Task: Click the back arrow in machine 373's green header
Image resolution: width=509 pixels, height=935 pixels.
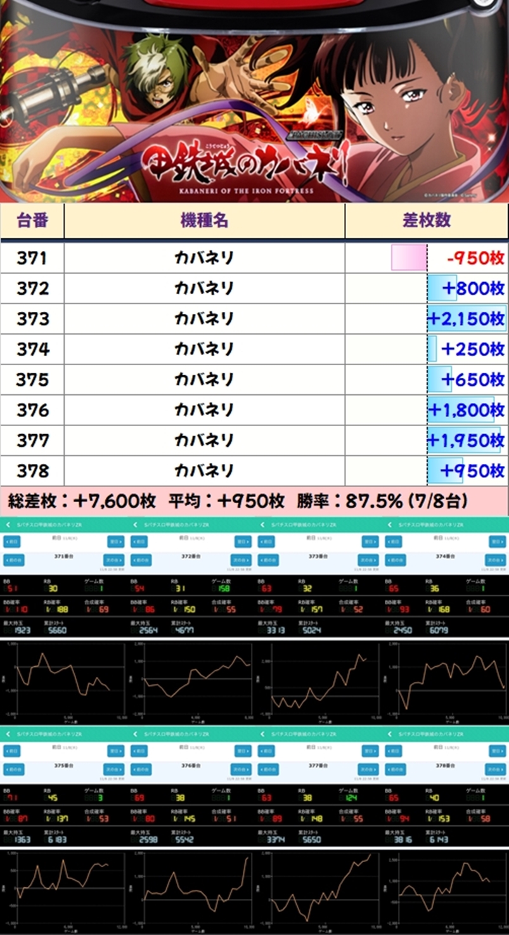Action: (262, 525)
